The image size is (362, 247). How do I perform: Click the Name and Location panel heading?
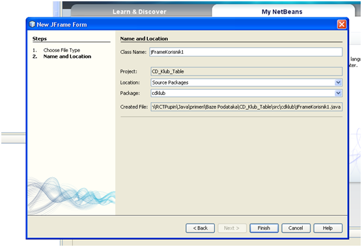[144, 39]
